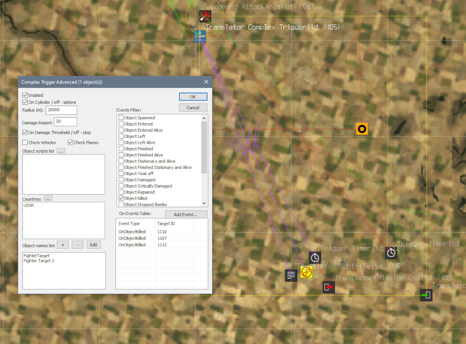The width and height of the screenshot is (466, 344).
Task: Toggle On Cylinder / off - sphere option
Action: [x=25, y=102]
